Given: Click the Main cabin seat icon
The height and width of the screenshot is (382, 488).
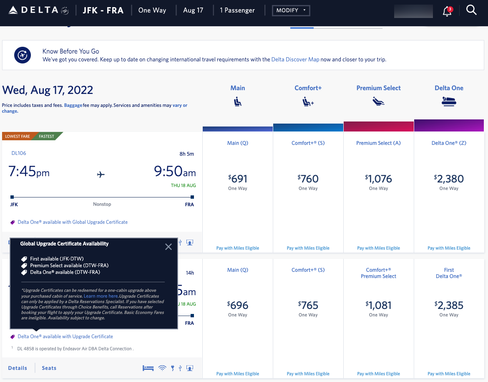Looking at the screenshot, I should [237, 101].
